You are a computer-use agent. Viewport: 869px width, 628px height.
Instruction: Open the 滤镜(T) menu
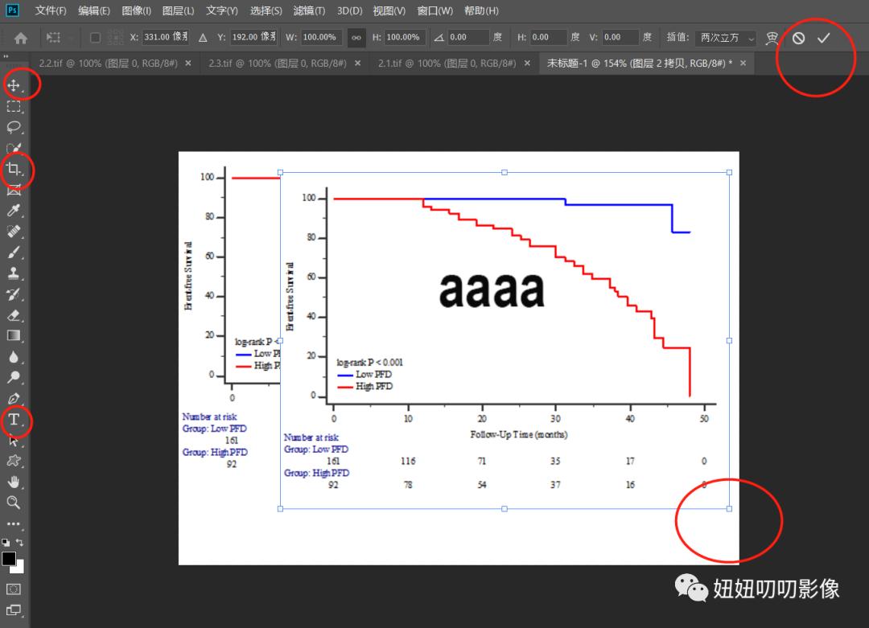tap(309, 10)
